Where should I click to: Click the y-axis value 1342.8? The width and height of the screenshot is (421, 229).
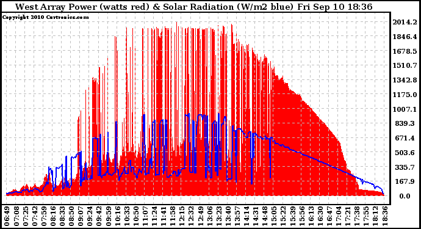[x=405, y=80]
